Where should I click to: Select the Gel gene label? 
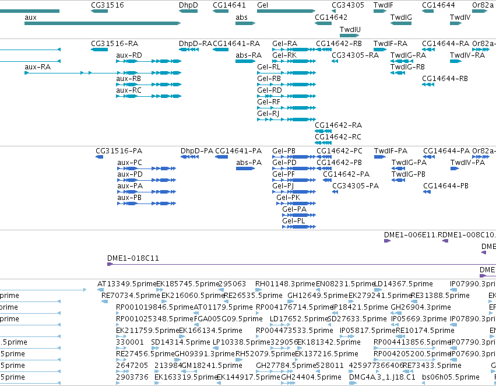[x=262, y=5]
